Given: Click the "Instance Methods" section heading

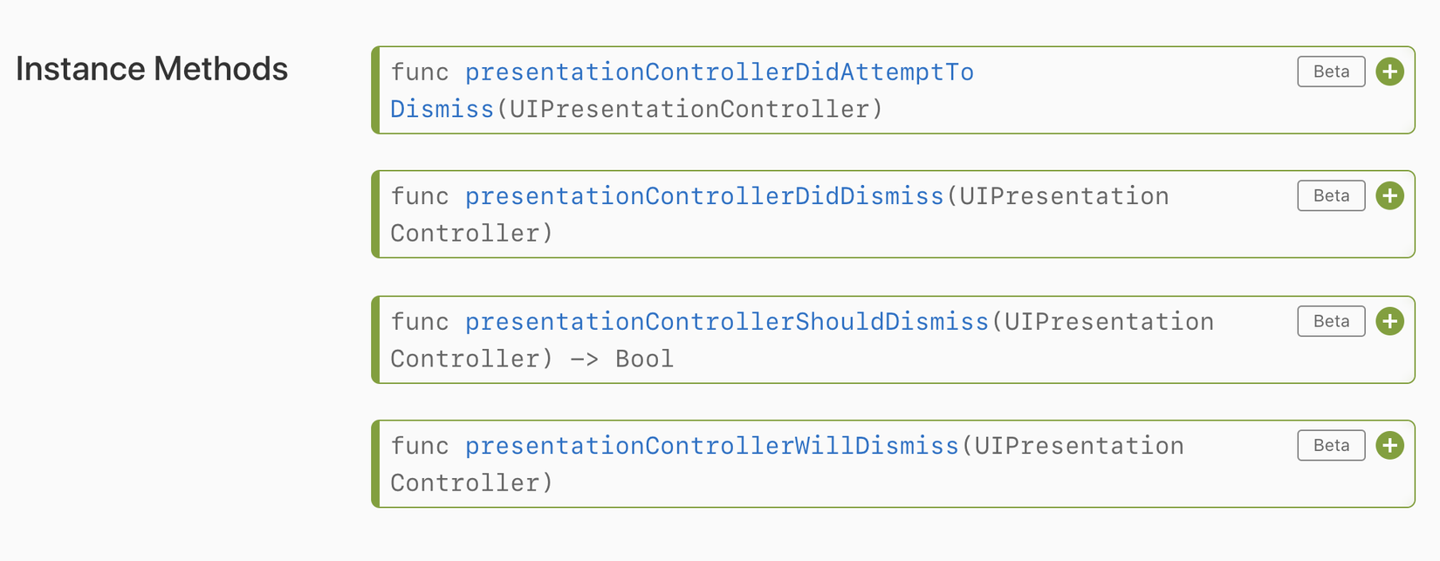Looking at the screenshot, I should coord(152,69).
